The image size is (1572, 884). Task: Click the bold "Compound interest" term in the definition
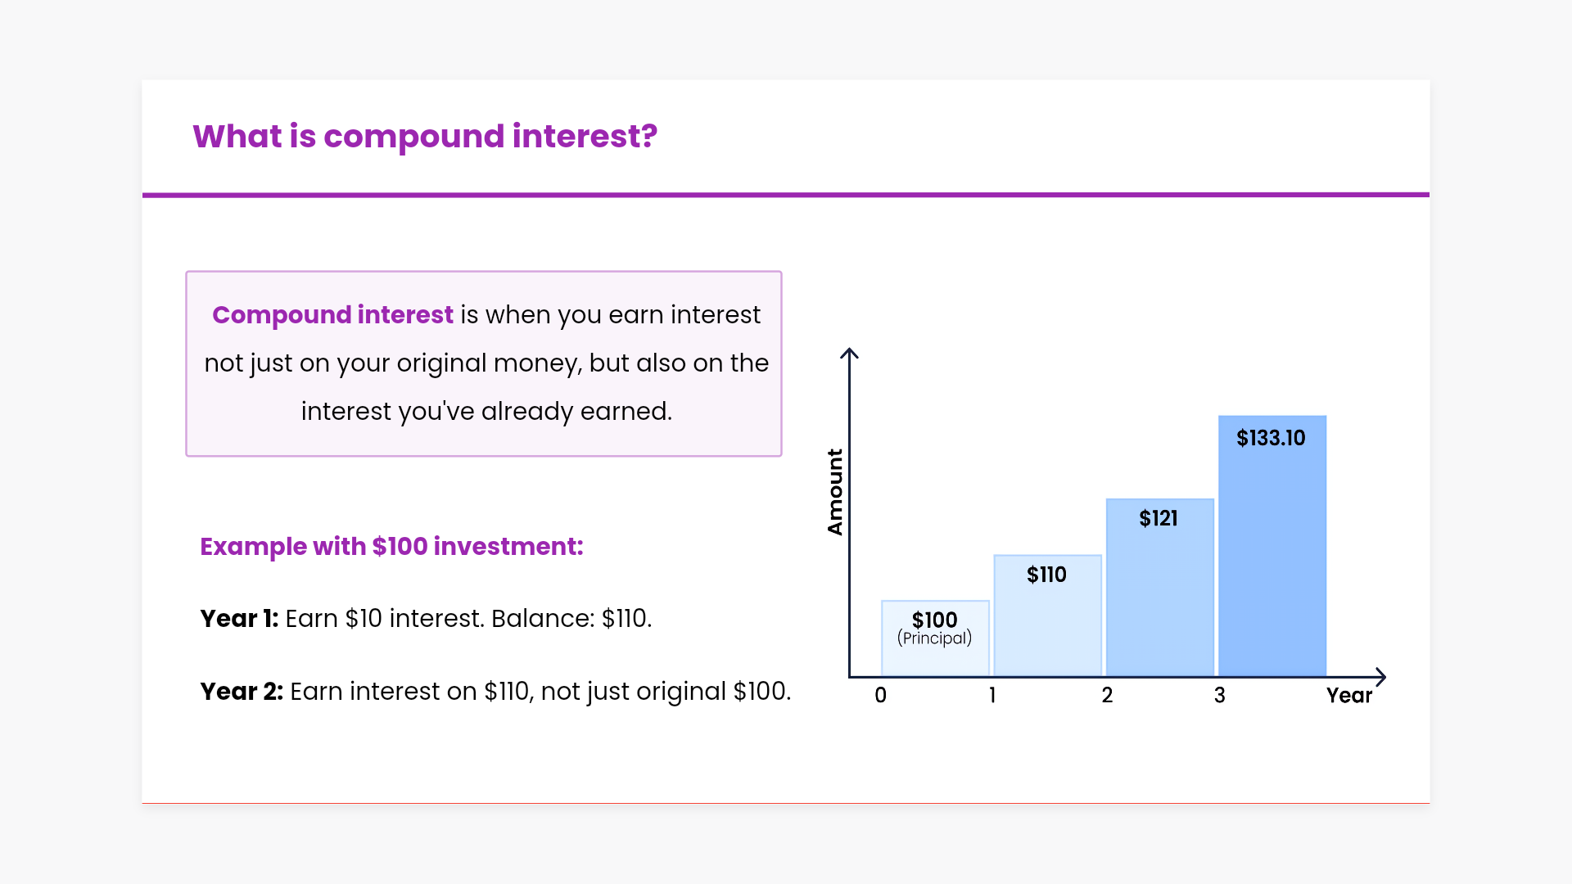click(x=332, y=315)
